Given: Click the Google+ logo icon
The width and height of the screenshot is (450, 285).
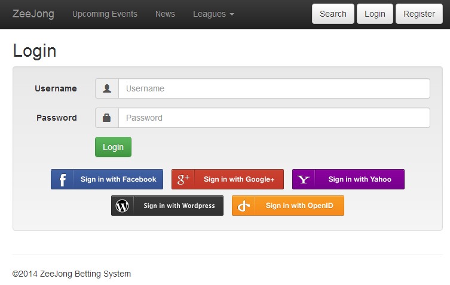Looking at the screenshot, I should point(183,179).
